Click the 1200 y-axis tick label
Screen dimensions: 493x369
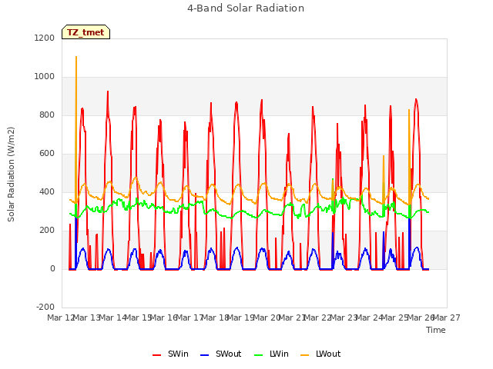(45, 38)
